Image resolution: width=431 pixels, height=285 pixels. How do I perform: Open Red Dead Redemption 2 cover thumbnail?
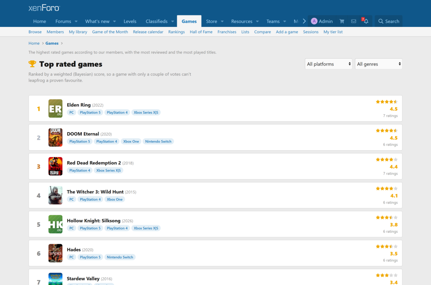pos(55,166)
